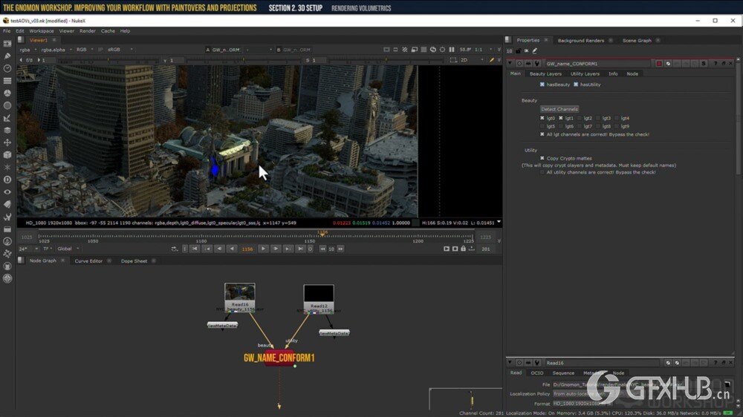Toggle the timeline lock icon
Image resolution: width=743 pixels, height=417 pixels.
coord(464,249)
